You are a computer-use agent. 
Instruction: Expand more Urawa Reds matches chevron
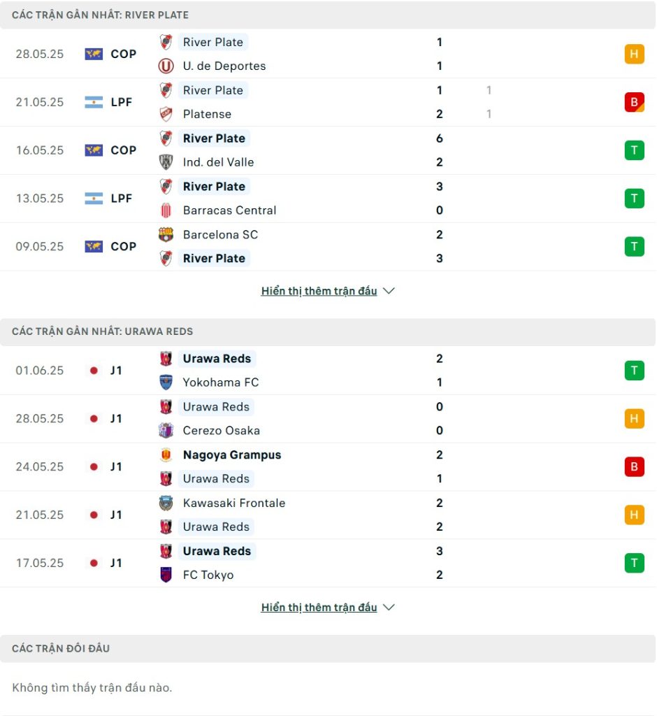point(389,608)
